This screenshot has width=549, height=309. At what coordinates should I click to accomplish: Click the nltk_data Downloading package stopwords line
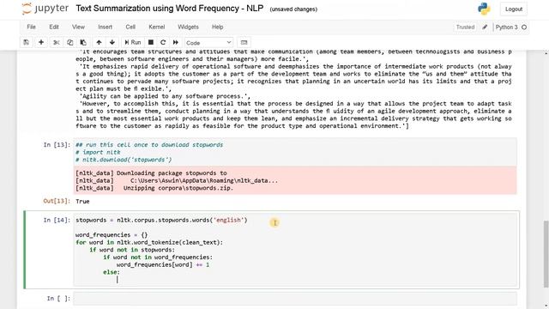[x=151, y=173]
